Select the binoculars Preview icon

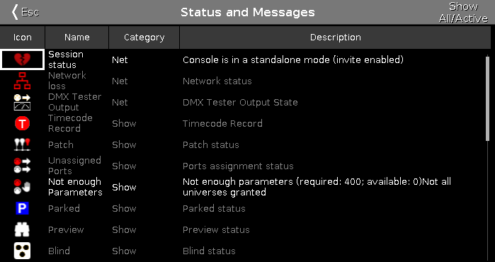[x=22, y=229]
